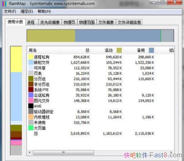Click the active total 1,183,612 K

pos(112,134)
